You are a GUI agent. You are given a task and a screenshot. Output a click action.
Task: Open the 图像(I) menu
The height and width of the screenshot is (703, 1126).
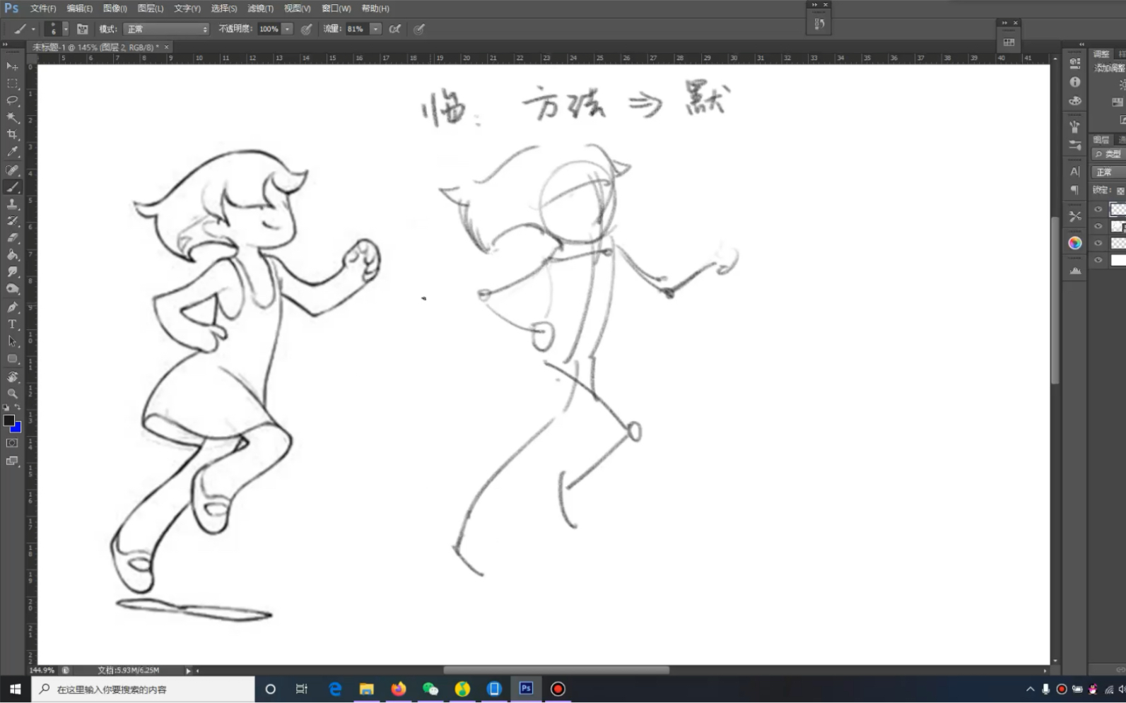click(115, 8)
